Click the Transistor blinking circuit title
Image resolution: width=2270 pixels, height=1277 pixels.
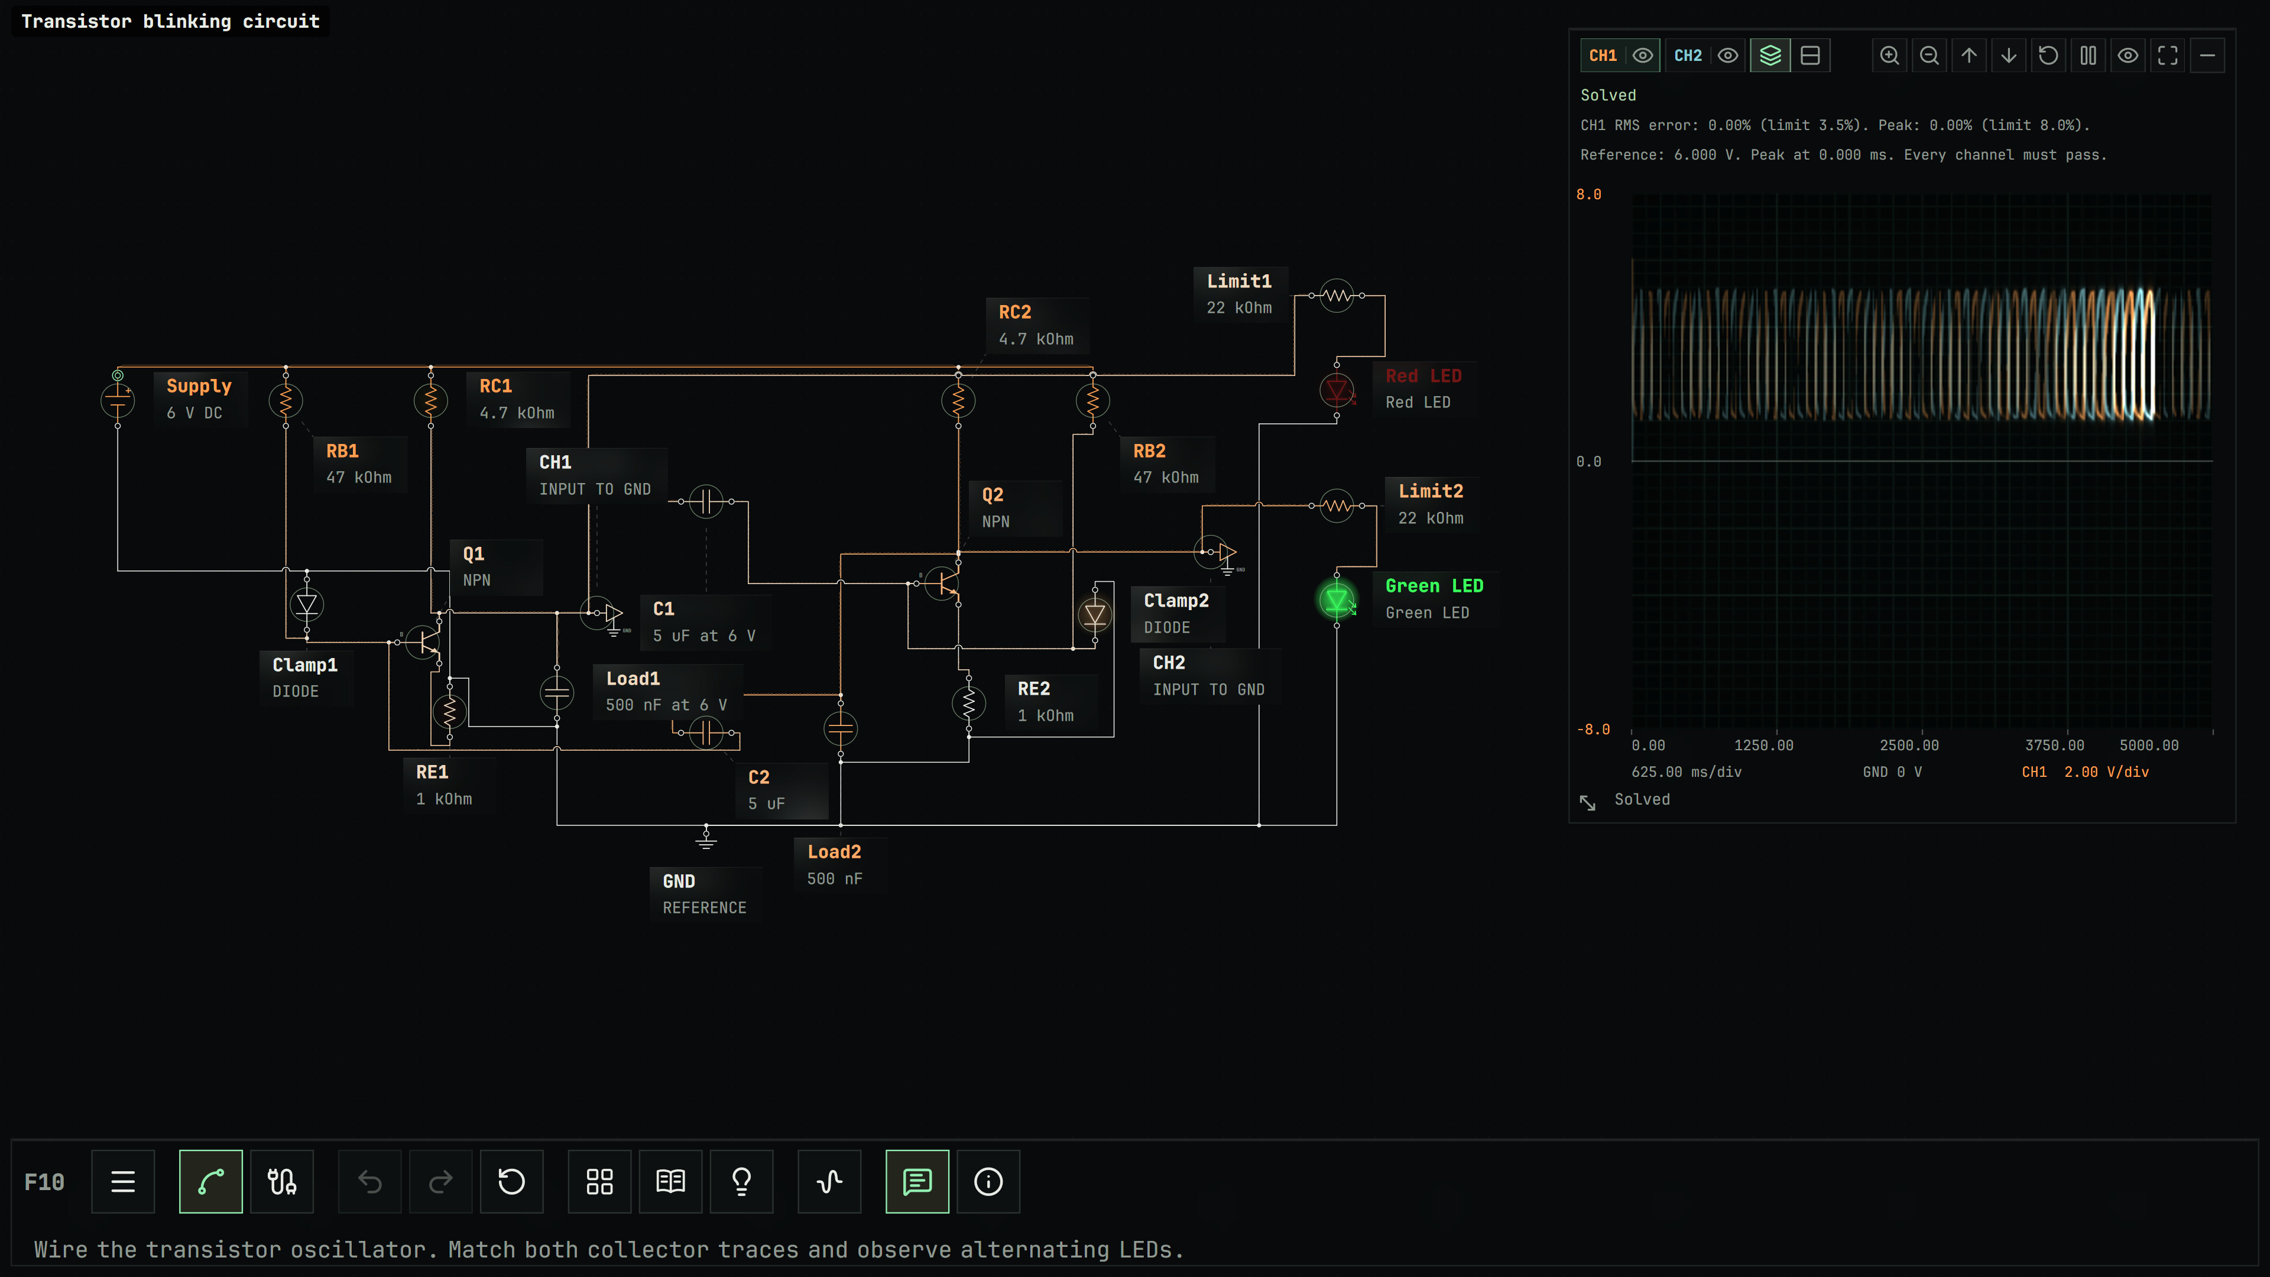170,21
